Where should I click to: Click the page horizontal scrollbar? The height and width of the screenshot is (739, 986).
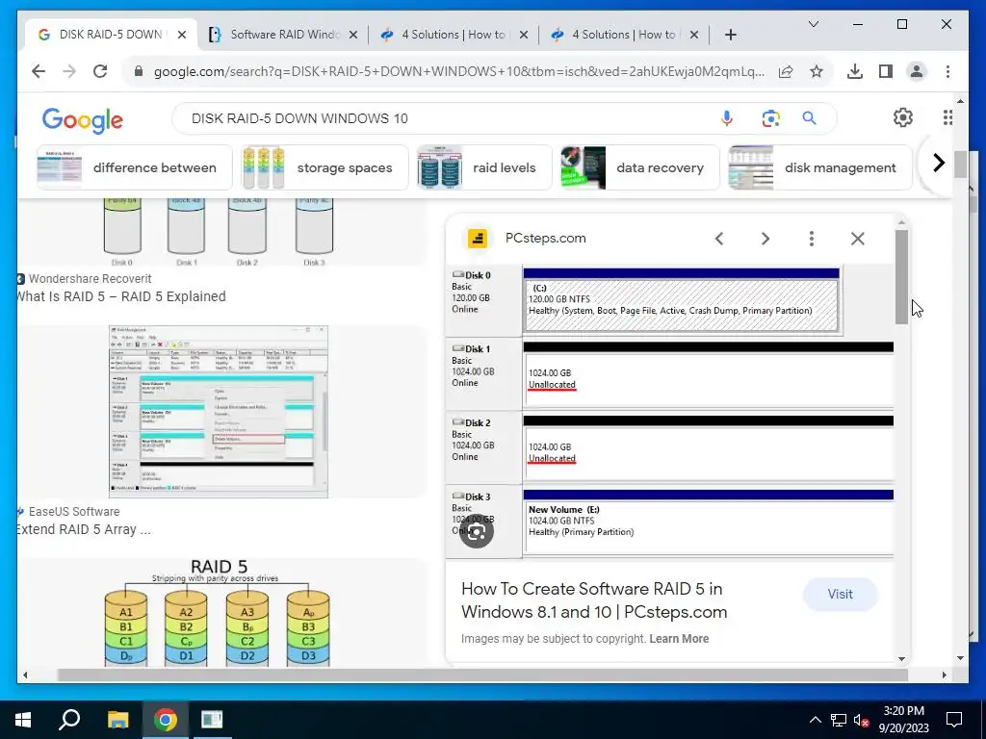(482, 675)
